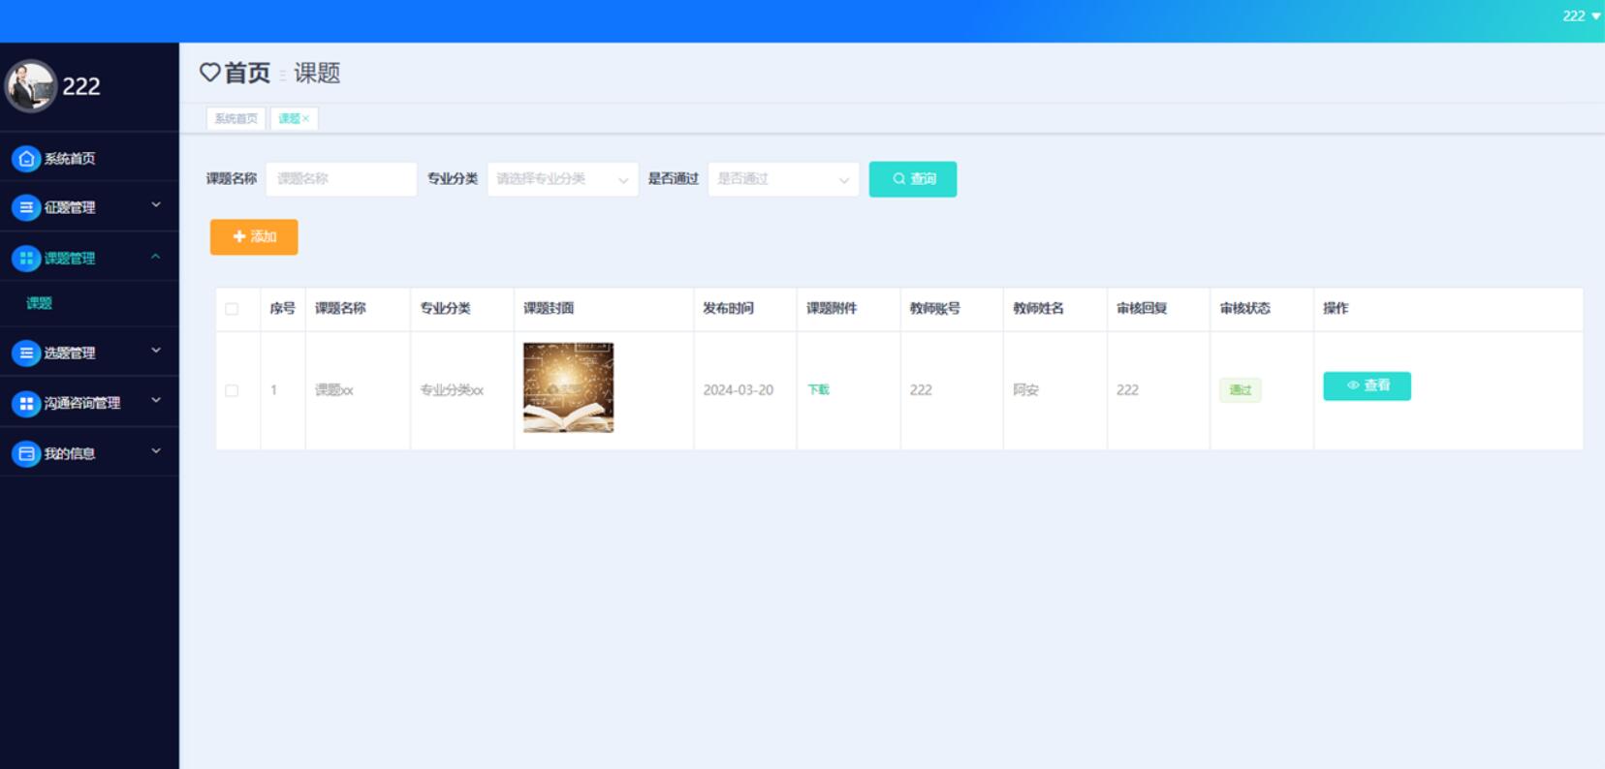Screen dimensions: 1605x769
Task: Expand the 沟通咨询管理 menu chevron
Action: click(156, 400)
